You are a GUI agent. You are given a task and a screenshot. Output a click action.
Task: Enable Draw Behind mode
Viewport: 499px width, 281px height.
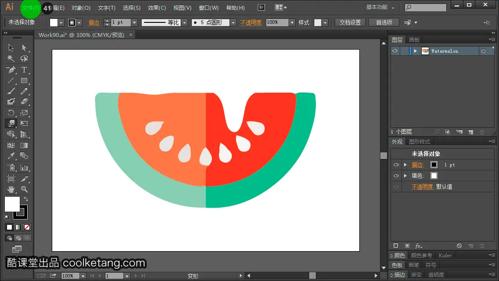18,238
